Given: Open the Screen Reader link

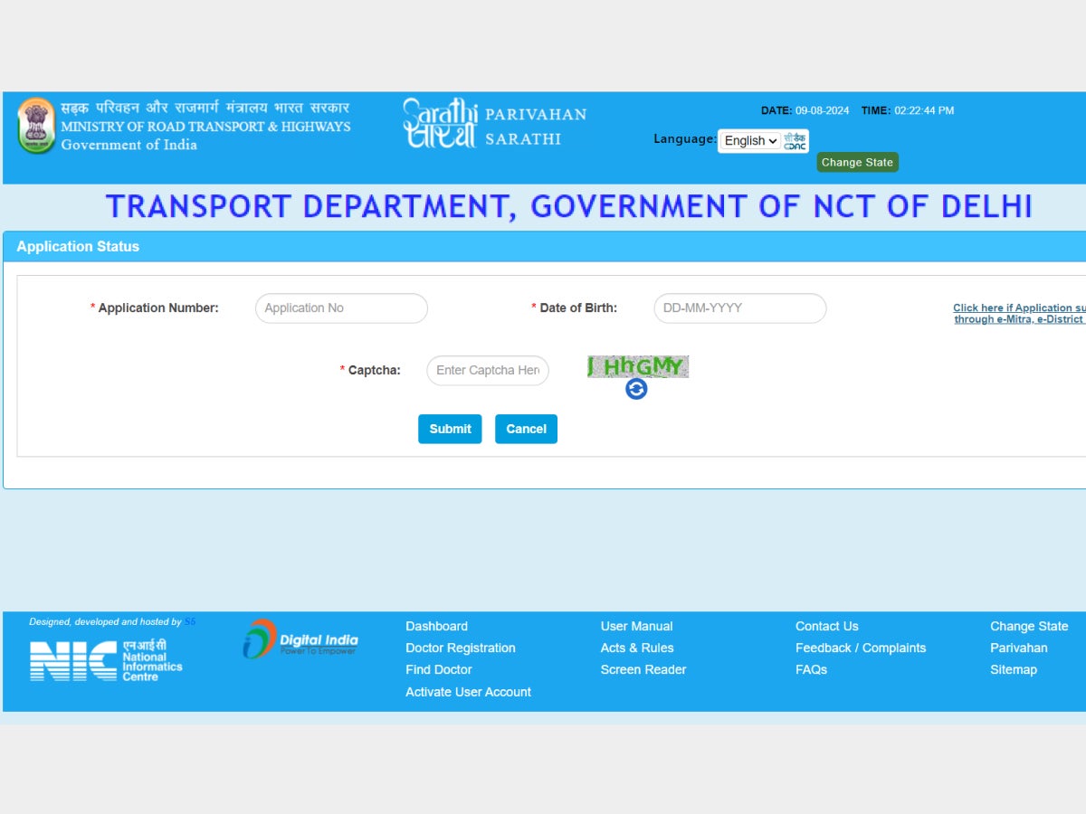Looking at the screenshot, I should click(643, 669).
